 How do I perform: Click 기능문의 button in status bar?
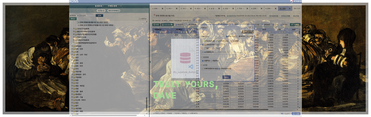coord(285,114)
